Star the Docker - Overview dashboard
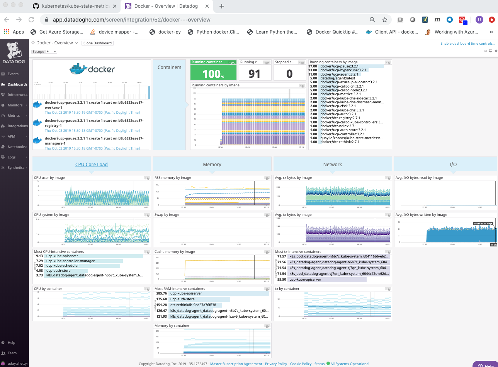The height and width of the screenshot is (367, 498). (x=33, y=43)
